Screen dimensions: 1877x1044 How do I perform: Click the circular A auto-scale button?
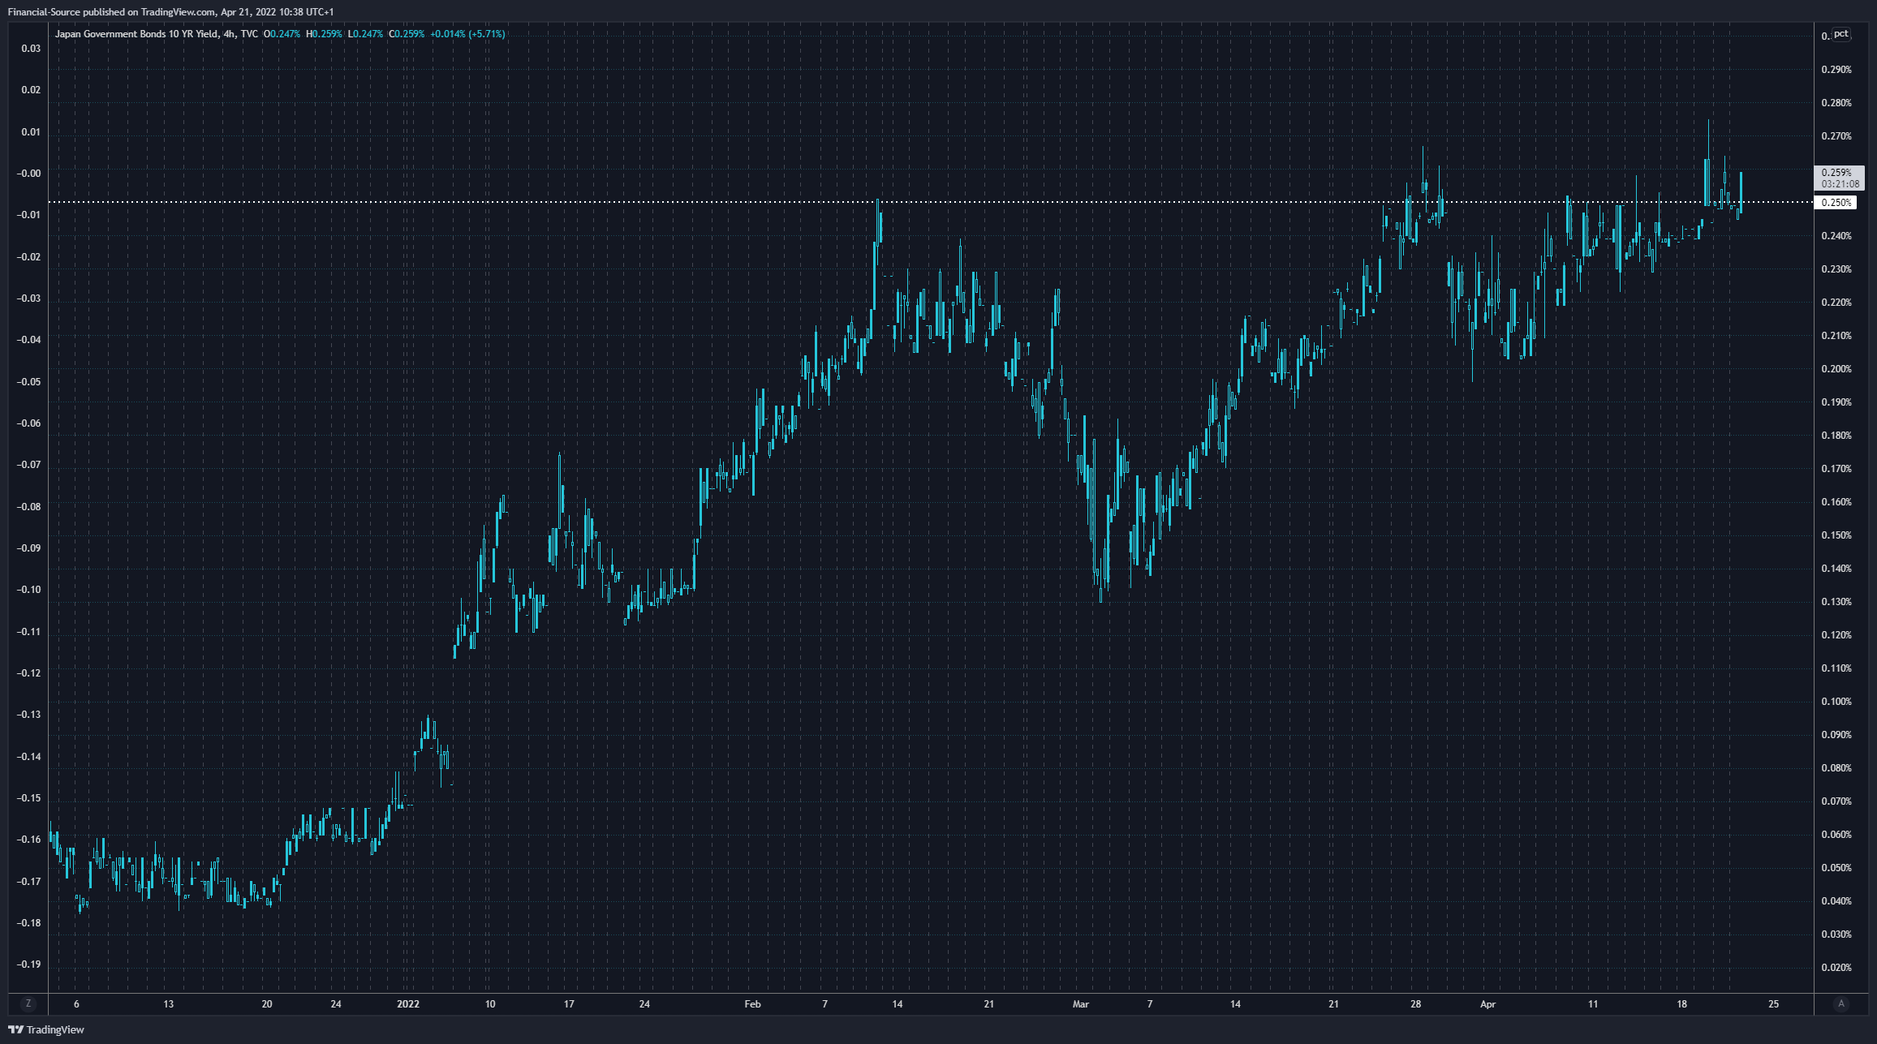coord(1841,1004)
